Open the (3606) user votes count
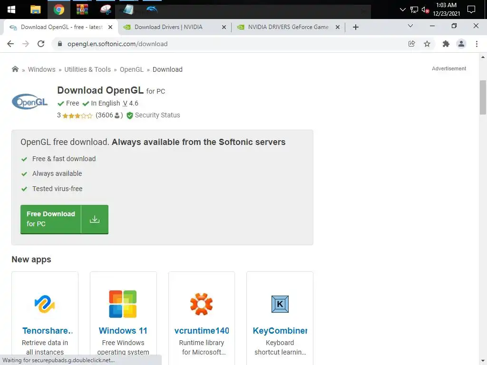Image resolution: width=487 pixels, height=365 pixels. point(109,115)
